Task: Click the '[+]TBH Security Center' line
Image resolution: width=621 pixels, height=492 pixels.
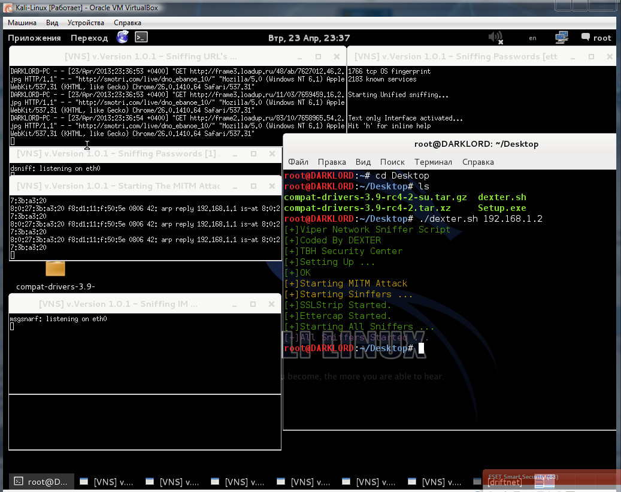Action: click(343, 251)
